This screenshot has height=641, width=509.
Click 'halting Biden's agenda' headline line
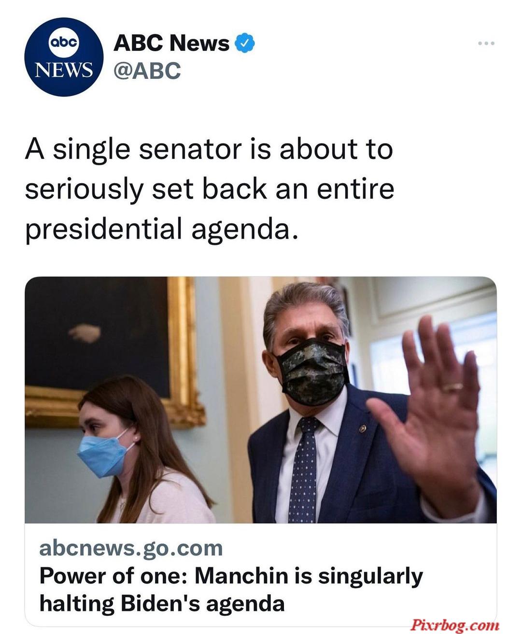(162, 603)
